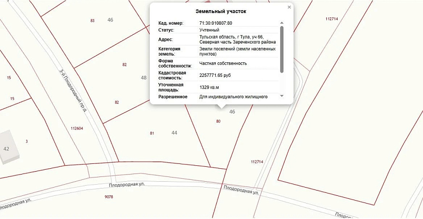Click the popup's vertical scrollbar thumb
This screenshot has height=219, width=423.
pyautogui.click(x=282, y=49)
